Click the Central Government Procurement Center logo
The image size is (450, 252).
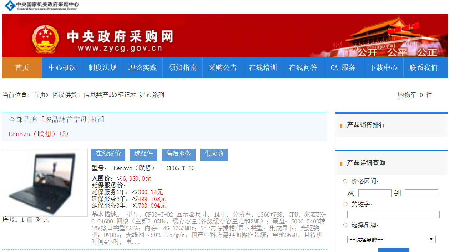click(x=42, y=5)
